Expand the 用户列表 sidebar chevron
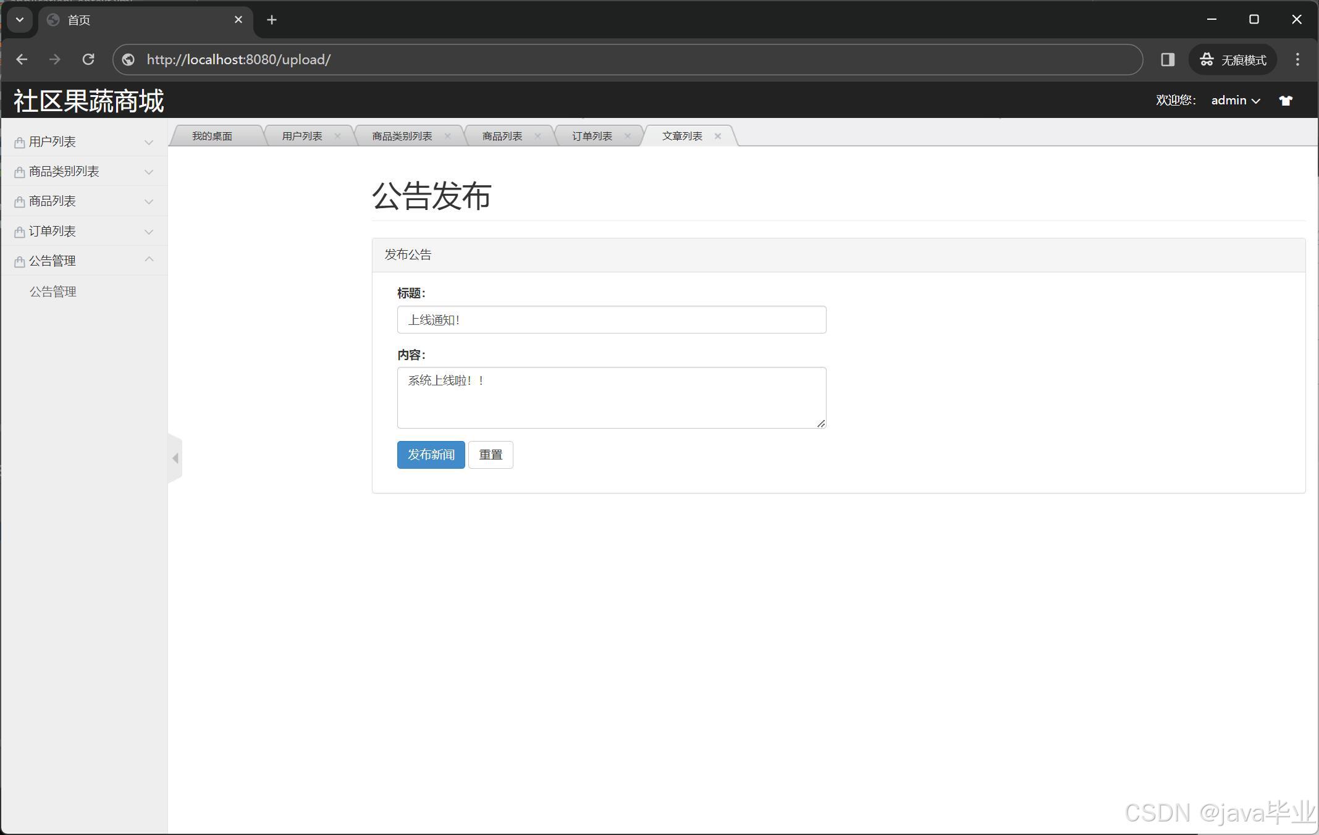The height and width of the screenshot is (835, 1319). (x=149, y=142)
